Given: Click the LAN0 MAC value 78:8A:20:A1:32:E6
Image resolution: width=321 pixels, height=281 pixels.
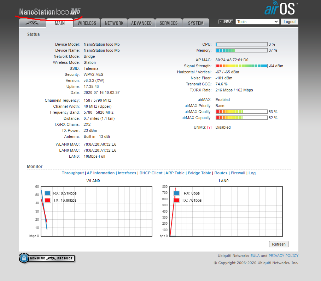Looking at the screenshot, I should tap(100, 150).
